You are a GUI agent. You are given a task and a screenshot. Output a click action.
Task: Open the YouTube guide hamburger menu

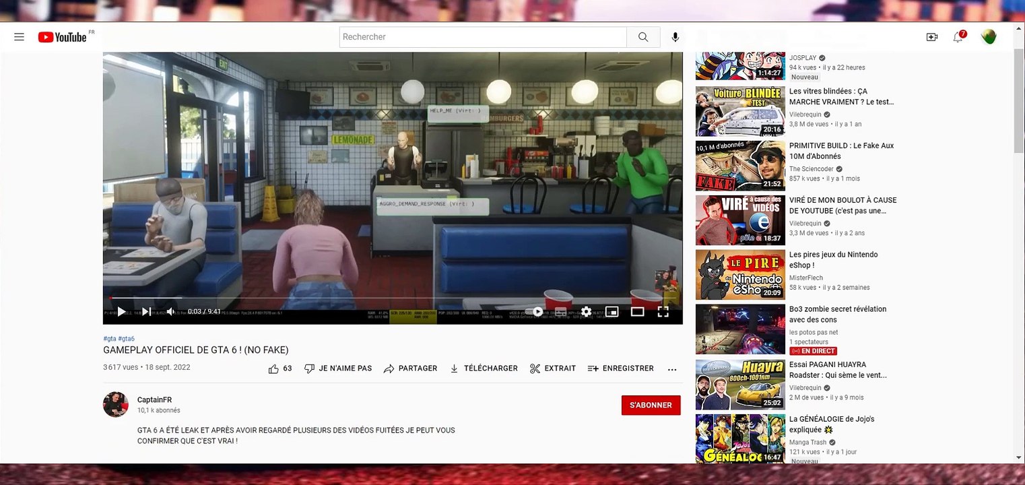tap(19, 37)
